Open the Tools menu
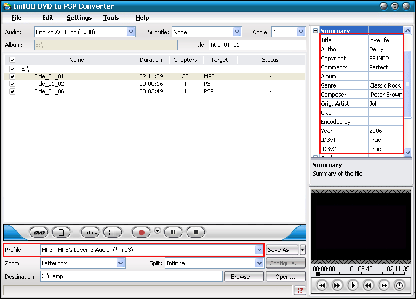The height and width of the screenshot is (299, 416). coord(111,18)
